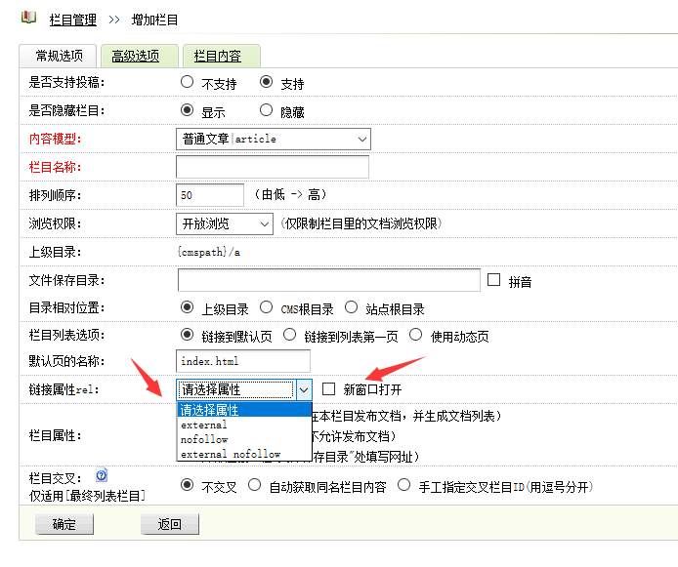Image resolution: width=678 pixels, height=567 pixels.
Task: Click the book icon beside 栏目管理
Action: click(x=28, y=18)
